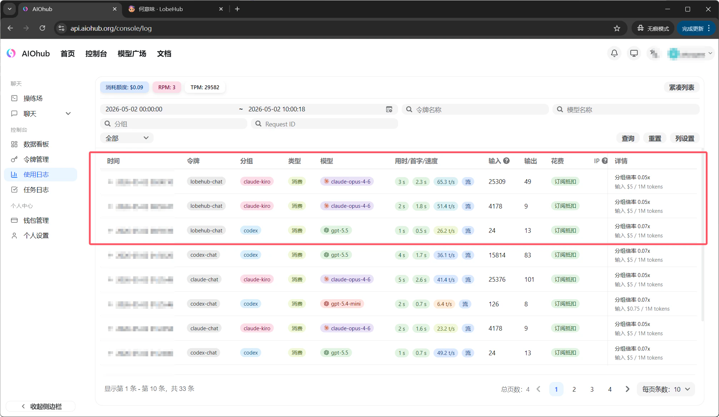
Task: Go back in browser history
Action: [x=10, y=28]
